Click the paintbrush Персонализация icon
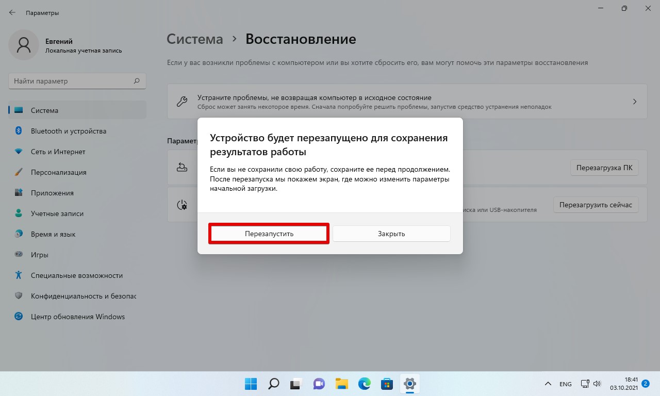This screenshot has width=660, height=396. pos(19,172)
